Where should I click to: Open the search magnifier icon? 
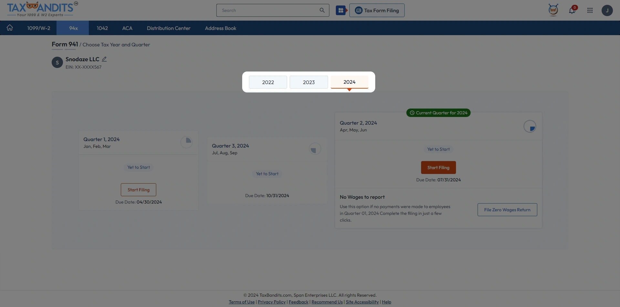322,10
